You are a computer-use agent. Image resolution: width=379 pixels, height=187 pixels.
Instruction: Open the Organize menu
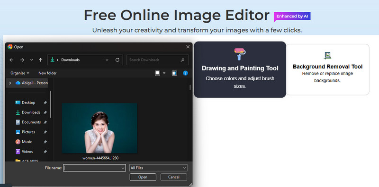pyautogui.click(x=20, y=73)
